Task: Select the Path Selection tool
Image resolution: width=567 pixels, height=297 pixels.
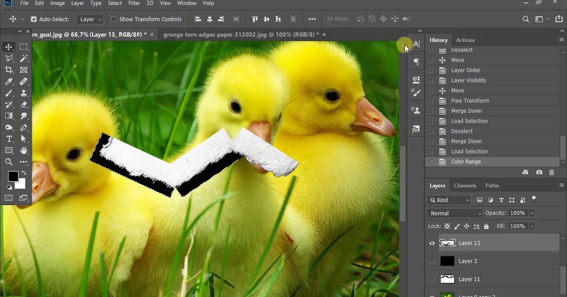Action: click(24, 139)
